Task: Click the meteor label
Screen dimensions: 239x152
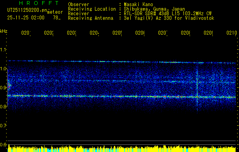Action: tap(55, 12)
